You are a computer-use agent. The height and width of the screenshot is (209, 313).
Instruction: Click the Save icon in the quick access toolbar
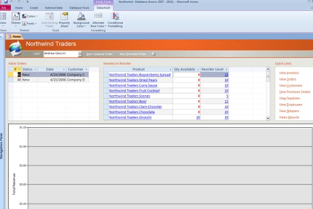[x=5, y=2]
